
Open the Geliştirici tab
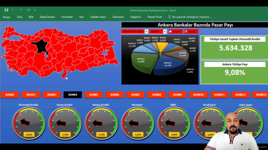136,17
